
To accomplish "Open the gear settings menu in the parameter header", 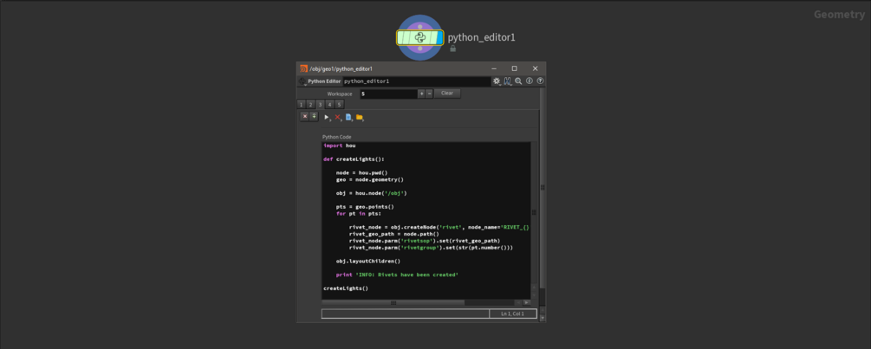I will (497, 81).
